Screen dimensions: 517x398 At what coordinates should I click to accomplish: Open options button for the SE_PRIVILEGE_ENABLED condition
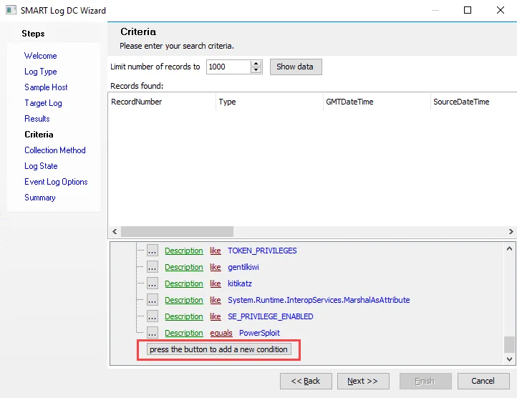point(153,316)
